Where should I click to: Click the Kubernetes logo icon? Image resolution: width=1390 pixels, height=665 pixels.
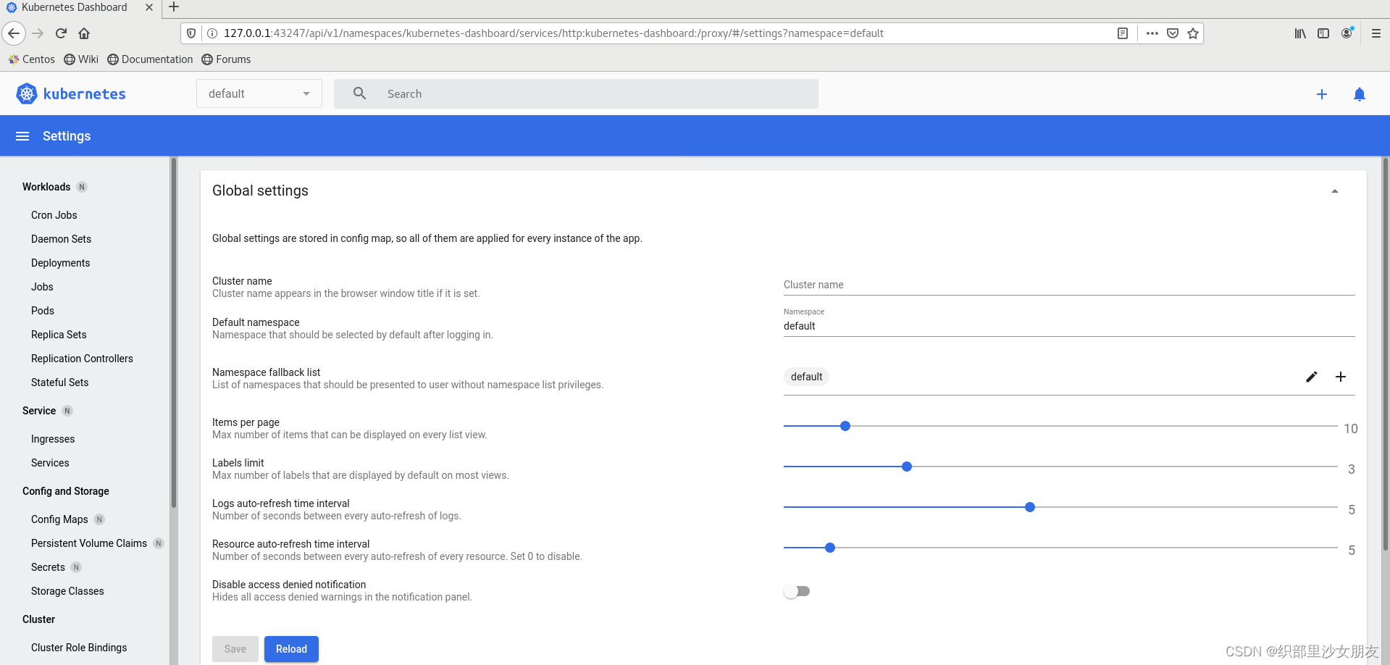[27, 93]
